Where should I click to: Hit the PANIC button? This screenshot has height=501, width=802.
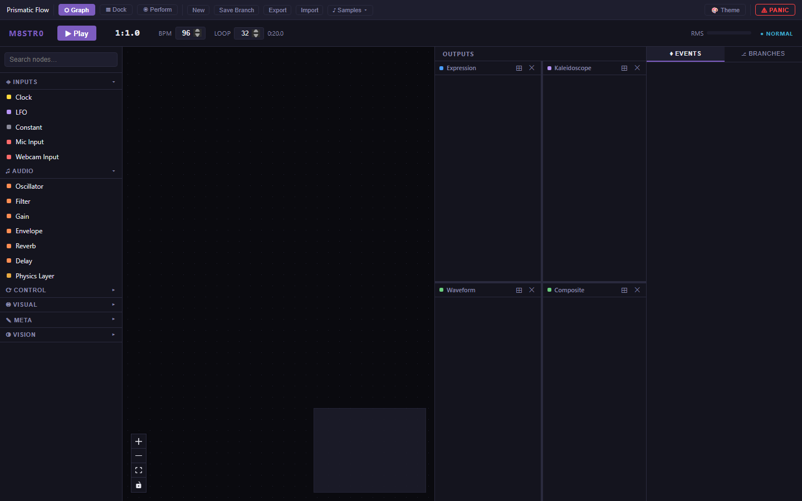pos(775,10)
